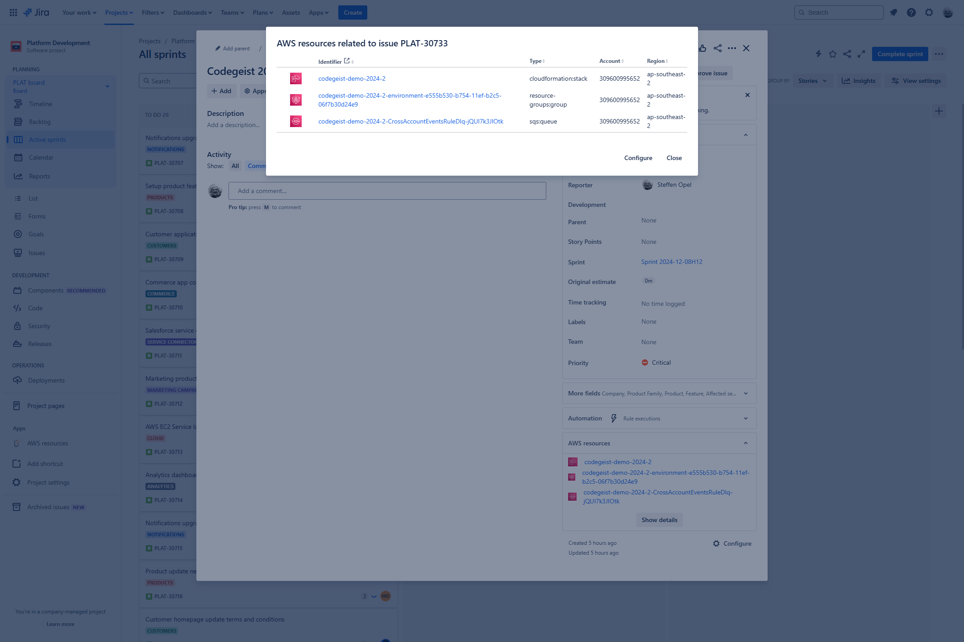The height and width of the screenshot is (642, 964).
Task: Click the CloudFormation stack resource icon
Action: click(x=295, y=78)
